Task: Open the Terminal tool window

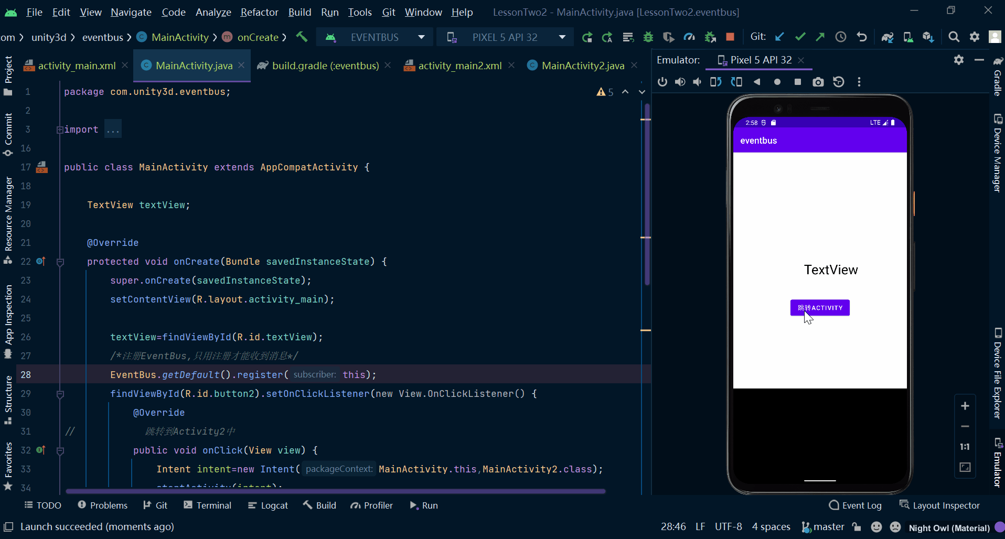Action: [x=208, y=505]
